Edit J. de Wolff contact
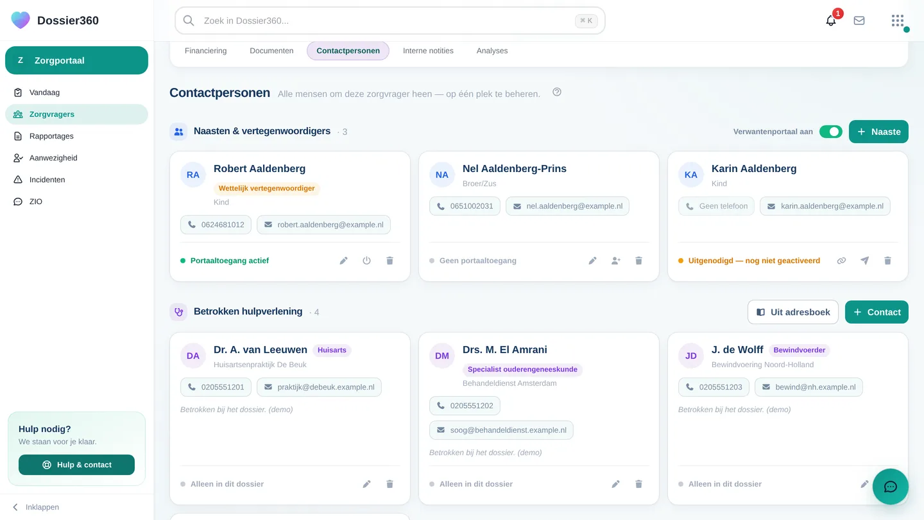The width and height of the screenshot is (924, 520). pos(864,484)
